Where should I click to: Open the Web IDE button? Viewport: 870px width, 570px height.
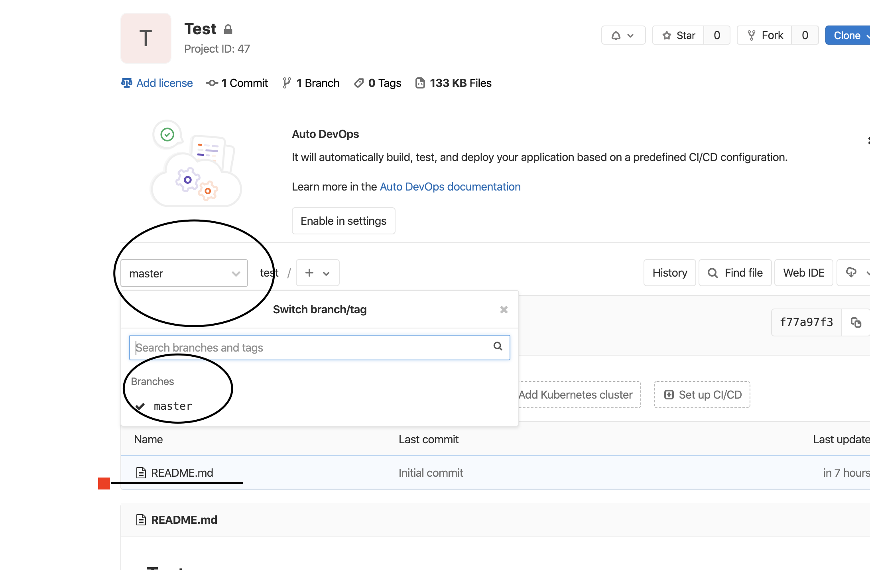point(803,273)
